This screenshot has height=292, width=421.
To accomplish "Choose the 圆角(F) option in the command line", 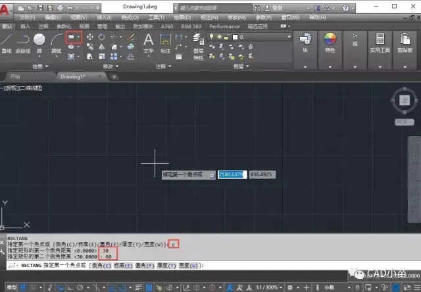I will pyautogui.click(x=145, y=266).
